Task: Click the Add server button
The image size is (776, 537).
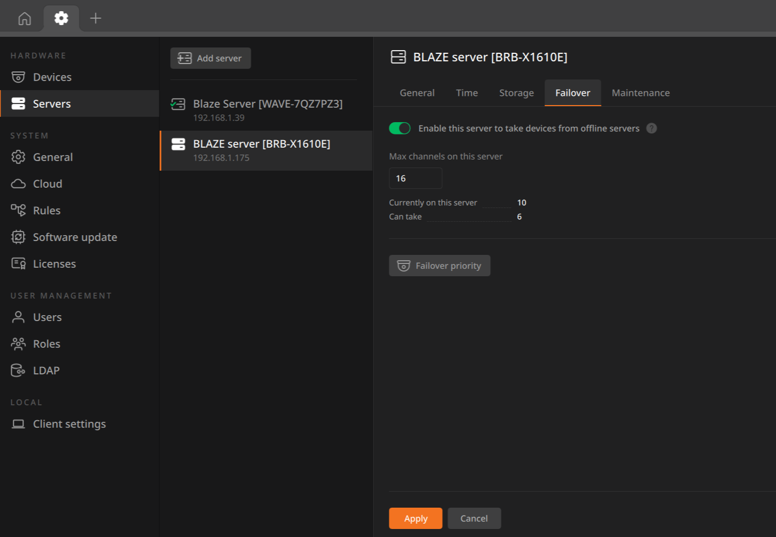Action: click(x=211, y=58)
